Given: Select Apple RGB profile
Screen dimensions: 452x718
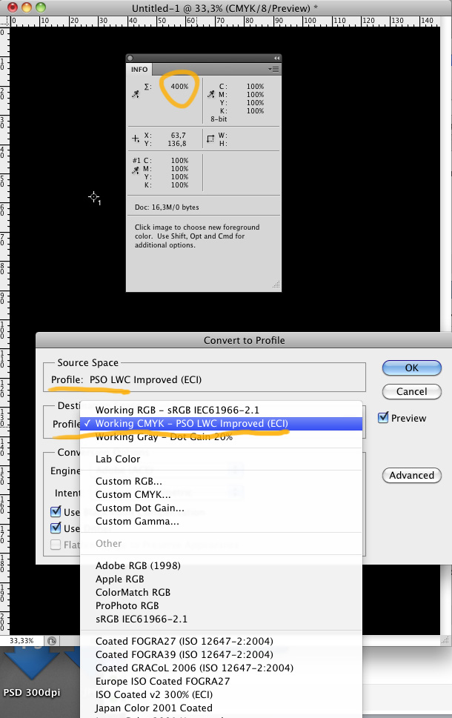Looking at the screenshot, I should coord(222,579).
